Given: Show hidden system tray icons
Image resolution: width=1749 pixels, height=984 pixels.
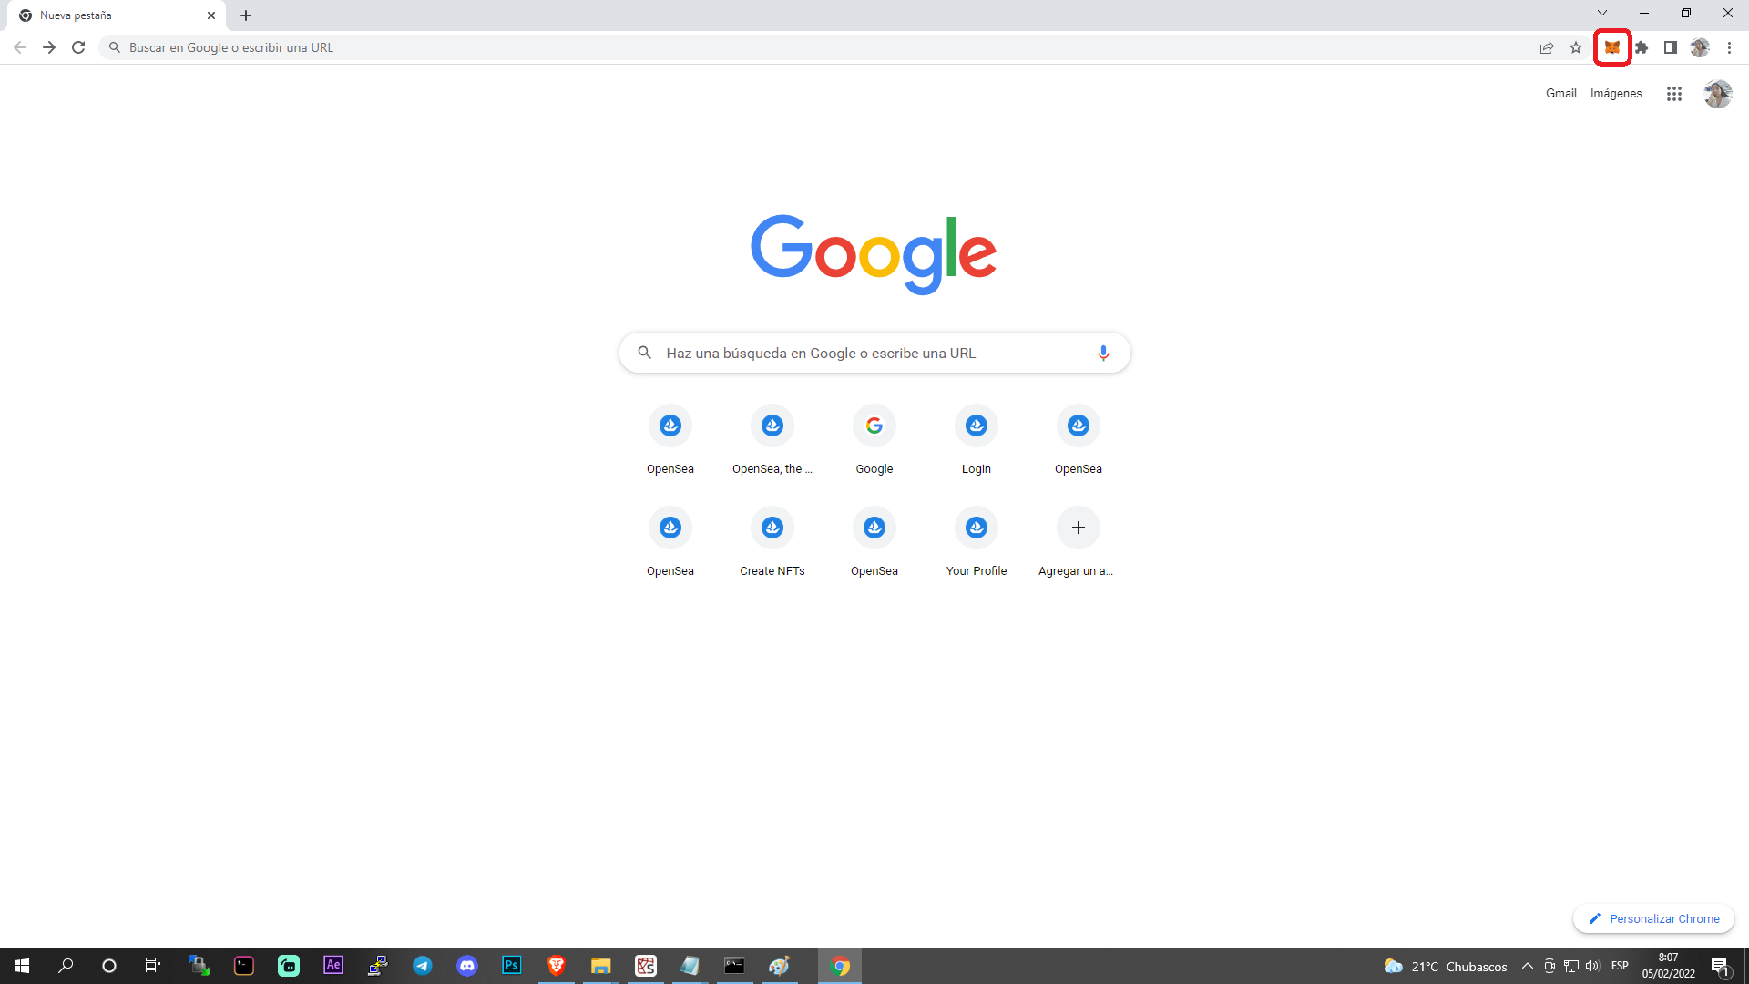Looking at the screenshot, I should [x=1528, y=966].
